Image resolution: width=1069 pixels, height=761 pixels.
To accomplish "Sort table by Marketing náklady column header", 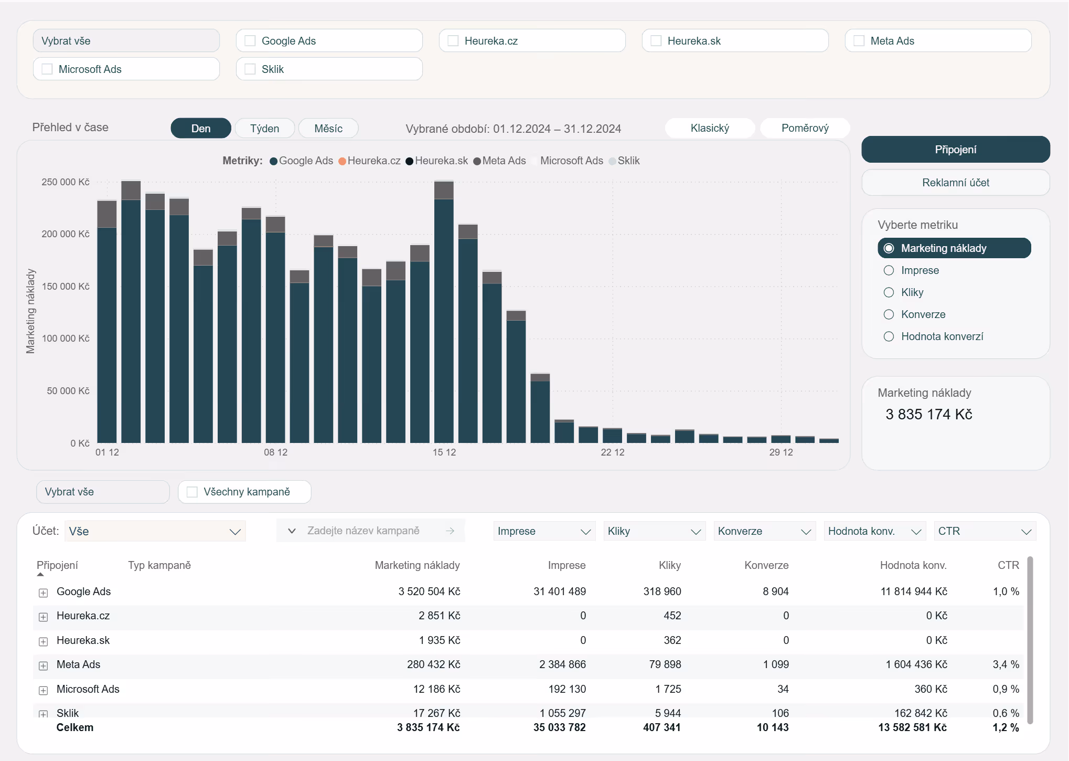I will pos(417,565).
